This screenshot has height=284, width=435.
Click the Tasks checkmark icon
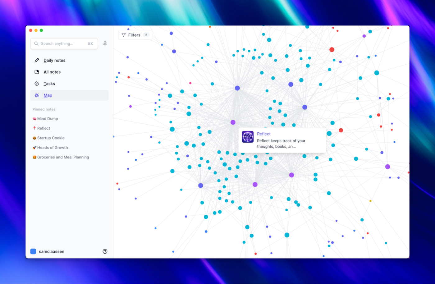coord(37,84)
